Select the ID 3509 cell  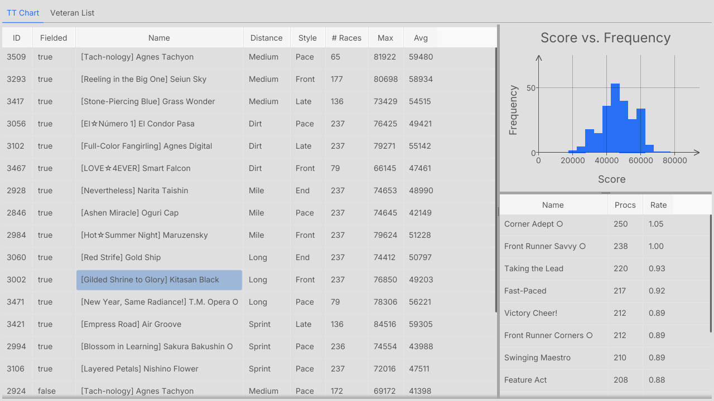[16, 57]
